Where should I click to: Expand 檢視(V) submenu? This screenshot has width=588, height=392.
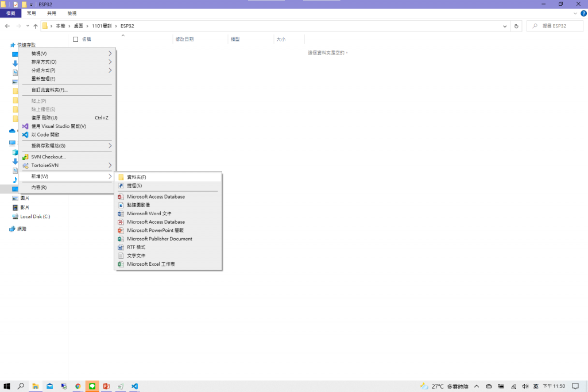tap(67, 53)
